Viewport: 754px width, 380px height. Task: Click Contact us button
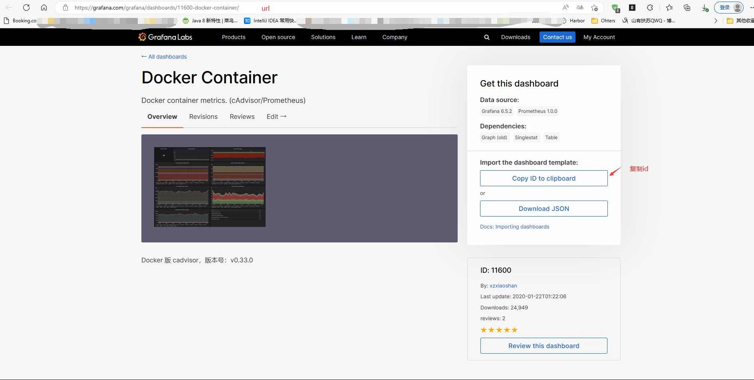[558, 37]
